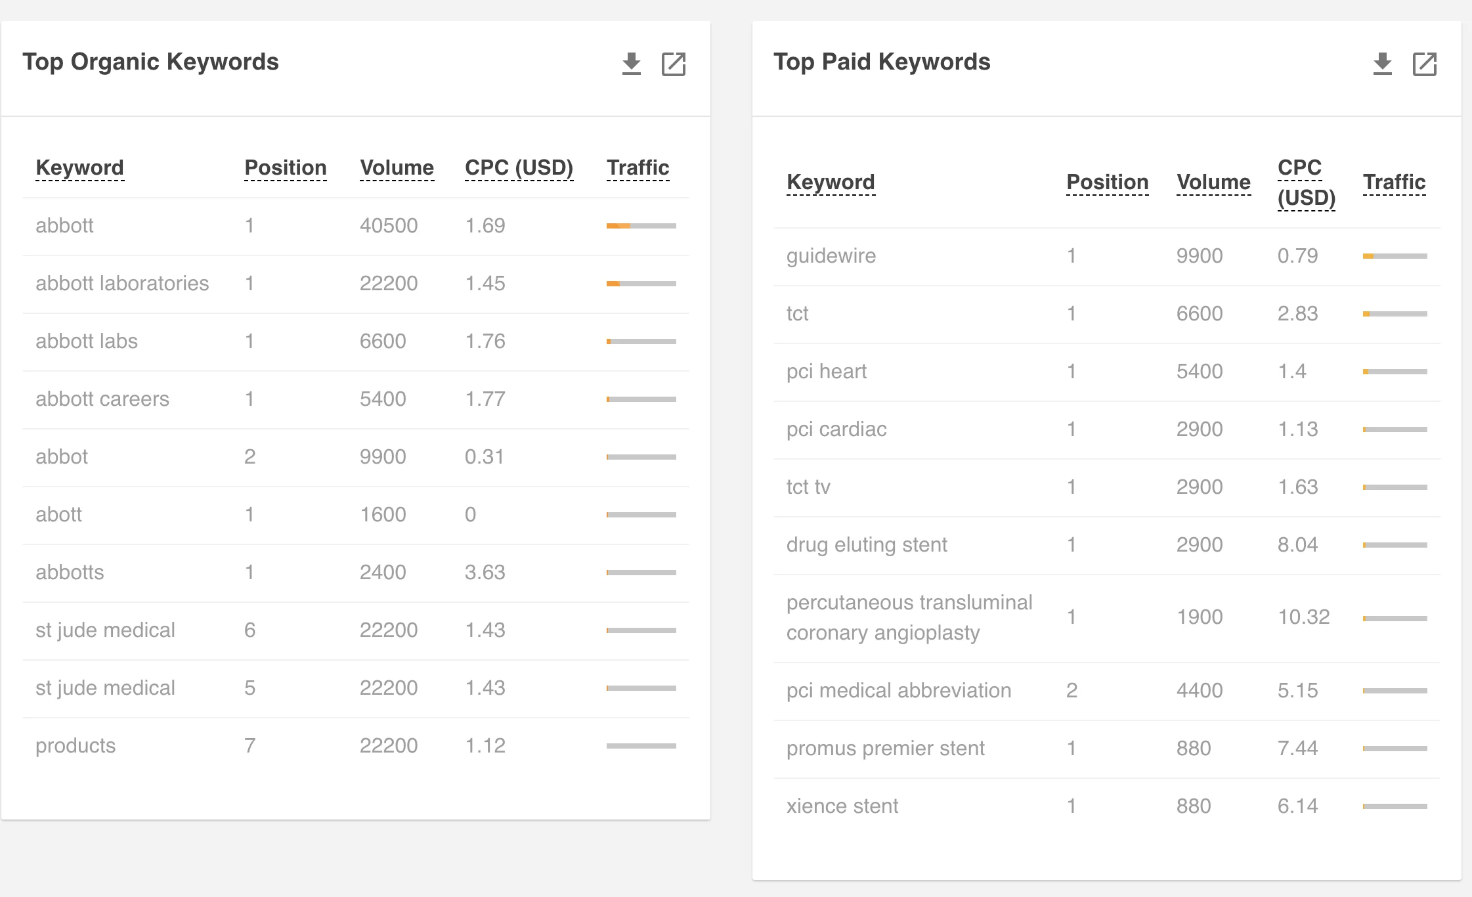
Task: Click CPC value 2.83 for tct
Action: pos(1297,314)
